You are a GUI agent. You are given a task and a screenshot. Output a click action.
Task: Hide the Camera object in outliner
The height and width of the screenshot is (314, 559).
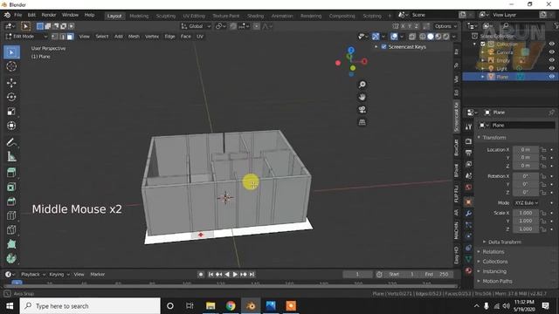click(551, 52)
